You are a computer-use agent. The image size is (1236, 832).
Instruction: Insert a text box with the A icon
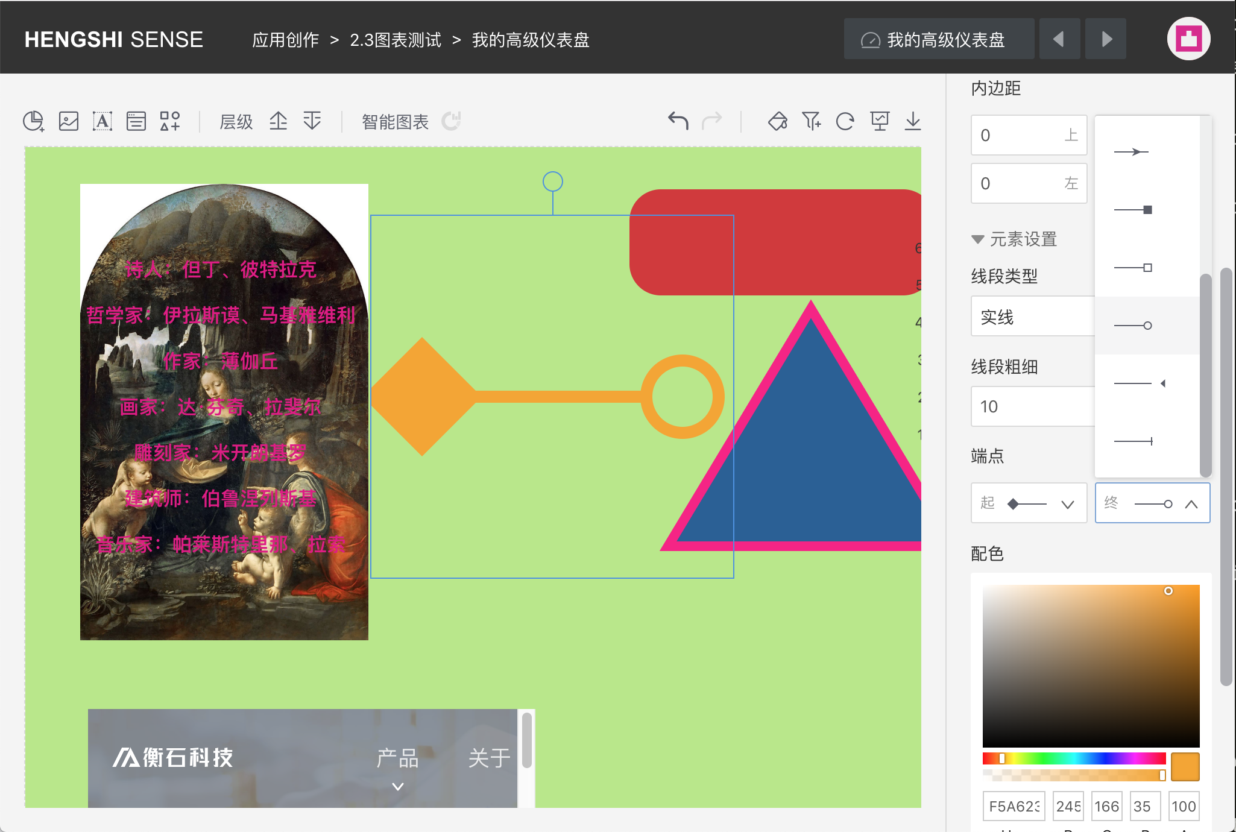pyautogui.click(x=102, y=121)
